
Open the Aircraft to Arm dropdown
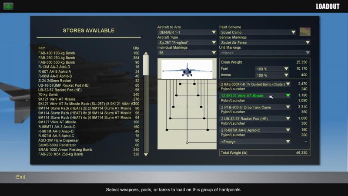pos(187,32)
